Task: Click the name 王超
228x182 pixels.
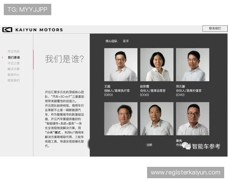Action: pyautogui.click(x=107, y=86)
